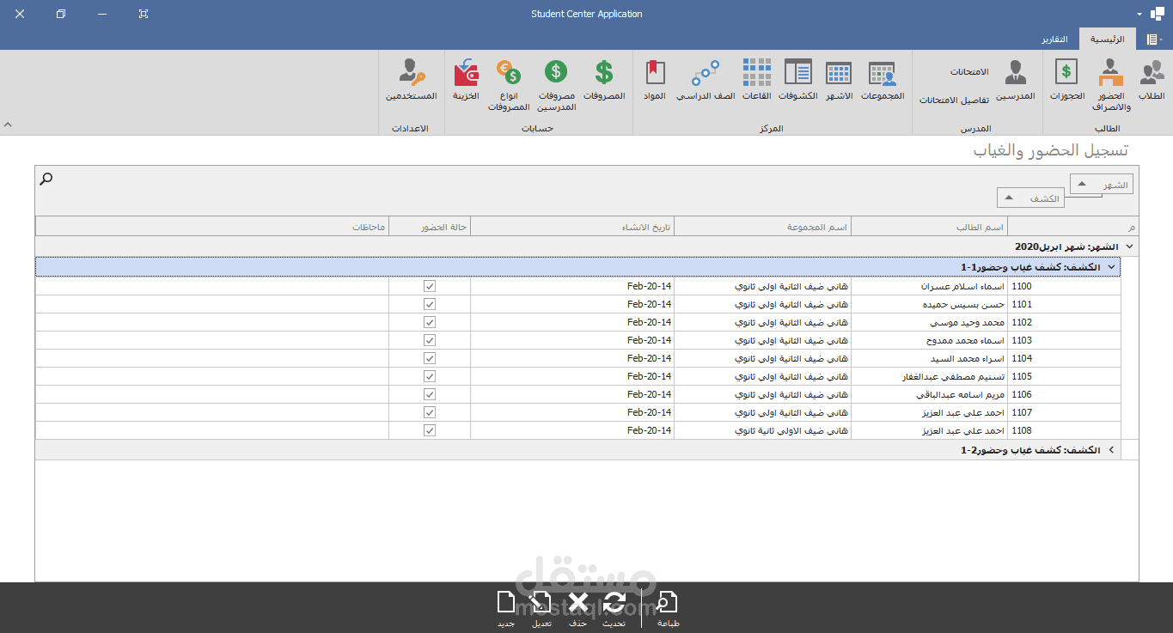Open المجموعات groups icon

[x=882, y=81]
